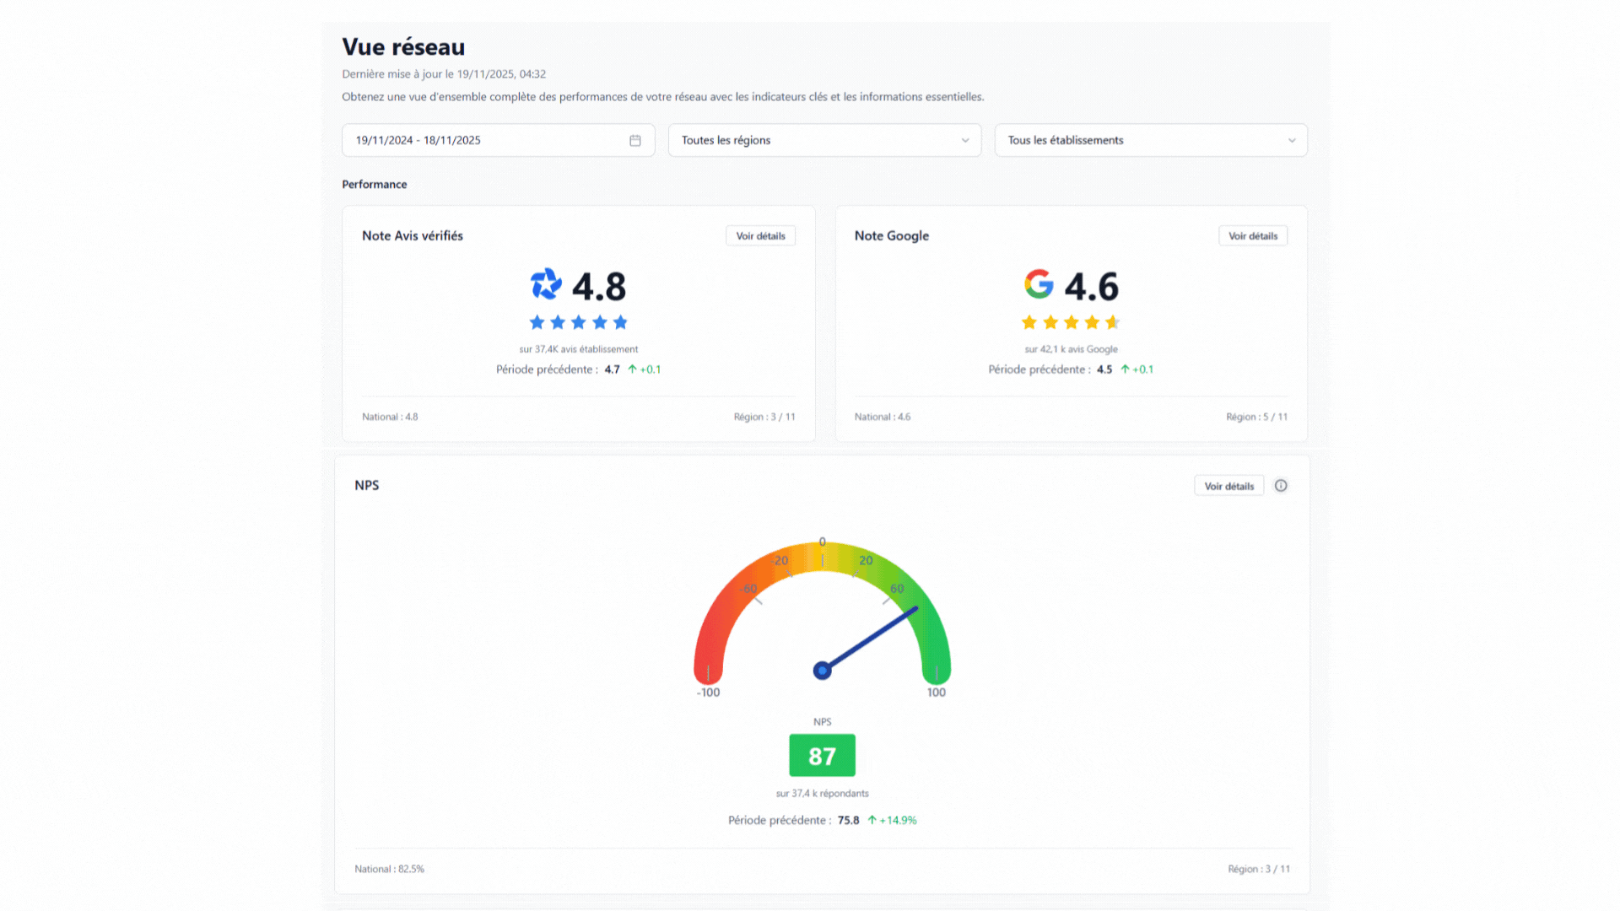Click the date range field 19/11/2024 - 18/11/2025
Image resolution: width=1620 pixels, height=911 pixels.
pos(472,140)
